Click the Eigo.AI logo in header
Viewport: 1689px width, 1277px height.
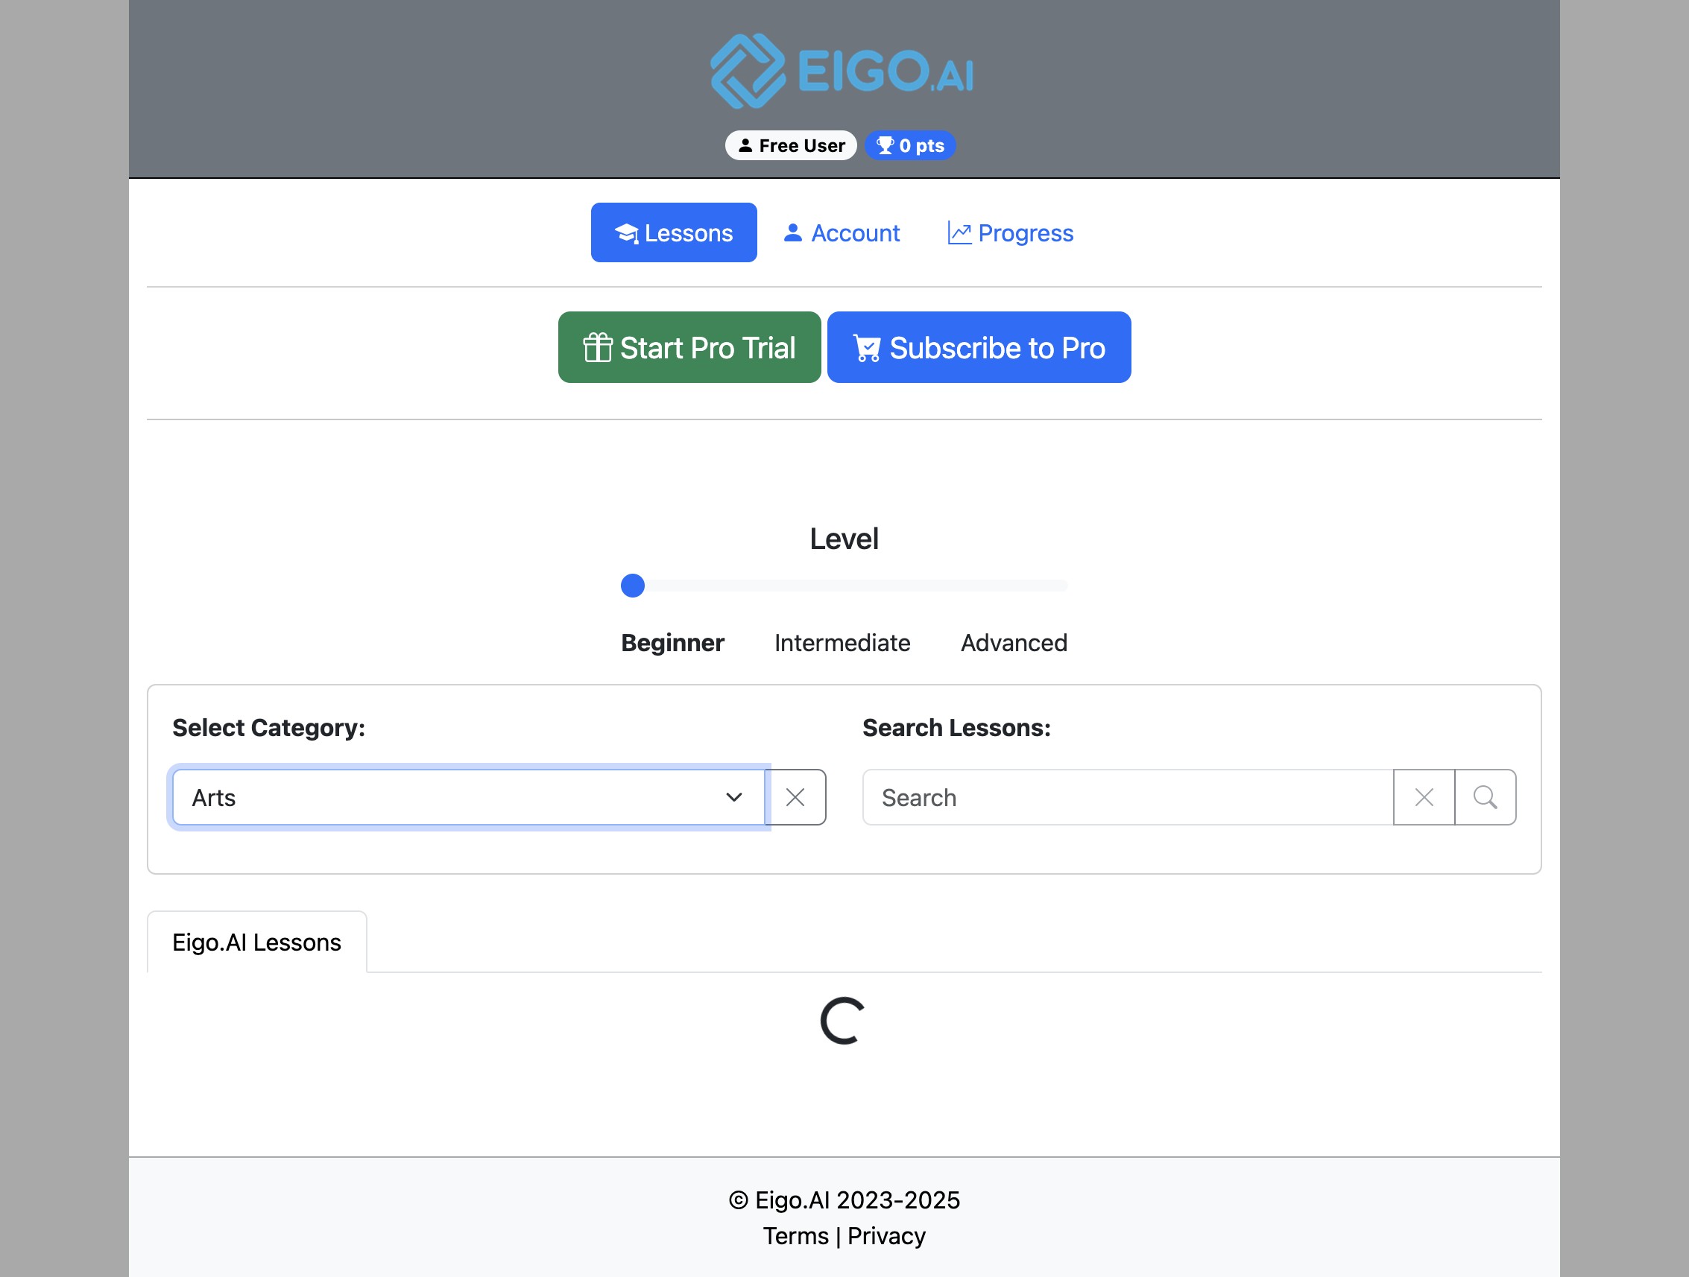[x=843, y=71]
